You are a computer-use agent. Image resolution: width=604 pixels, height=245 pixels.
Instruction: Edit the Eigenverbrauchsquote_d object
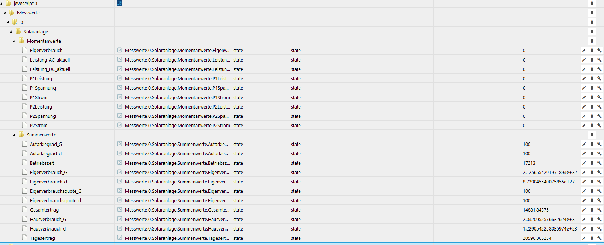pos(584,200)
